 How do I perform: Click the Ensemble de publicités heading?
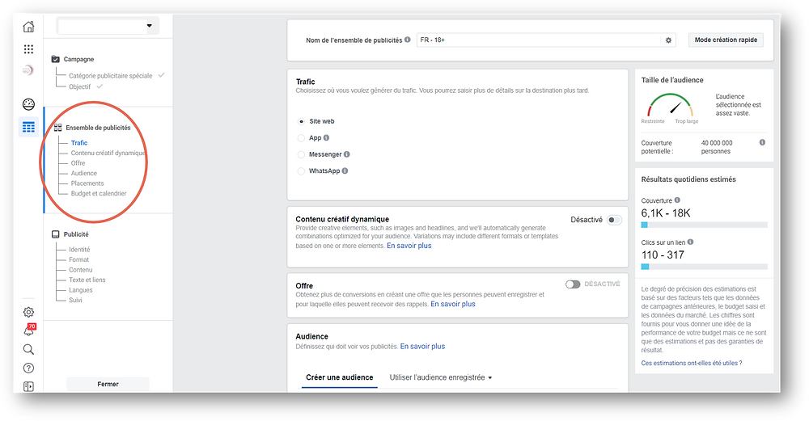point(98,128)
